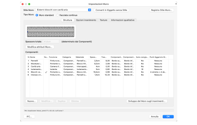Click the Finitura es... function cell
197x125 pixels.
(55, 61)
